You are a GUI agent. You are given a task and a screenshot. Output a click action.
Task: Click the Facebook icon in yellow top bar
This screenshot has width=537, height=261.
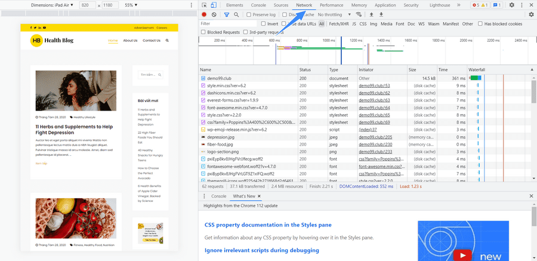point(31,27)
